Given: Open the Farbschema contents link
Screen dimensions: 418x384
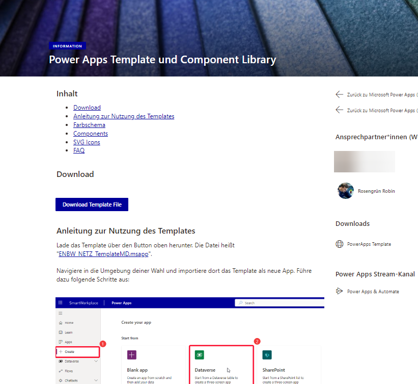Looking at the screenshot, I should (89, 125).
